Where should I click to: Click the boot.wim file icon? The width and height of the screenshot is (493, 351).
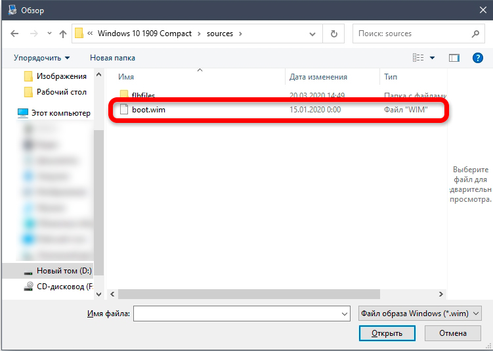(x=124, y=109)
